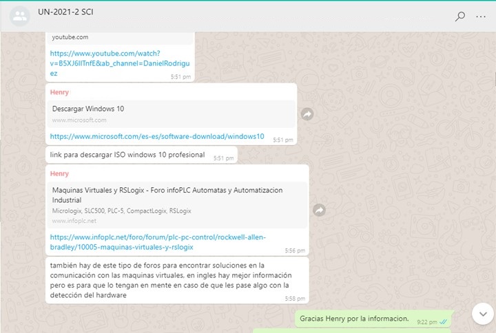Open the microsoft.com Windows 10 download link
496x333 pixels.
point(156,136)
